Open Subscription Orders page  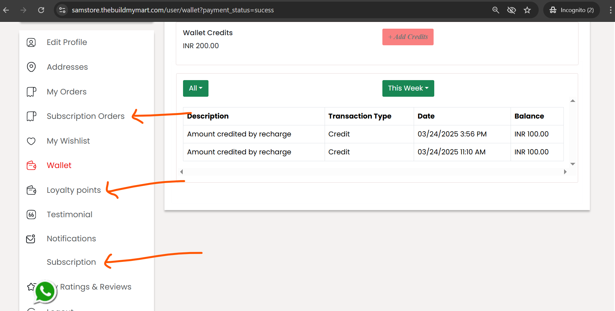point(85,116)
